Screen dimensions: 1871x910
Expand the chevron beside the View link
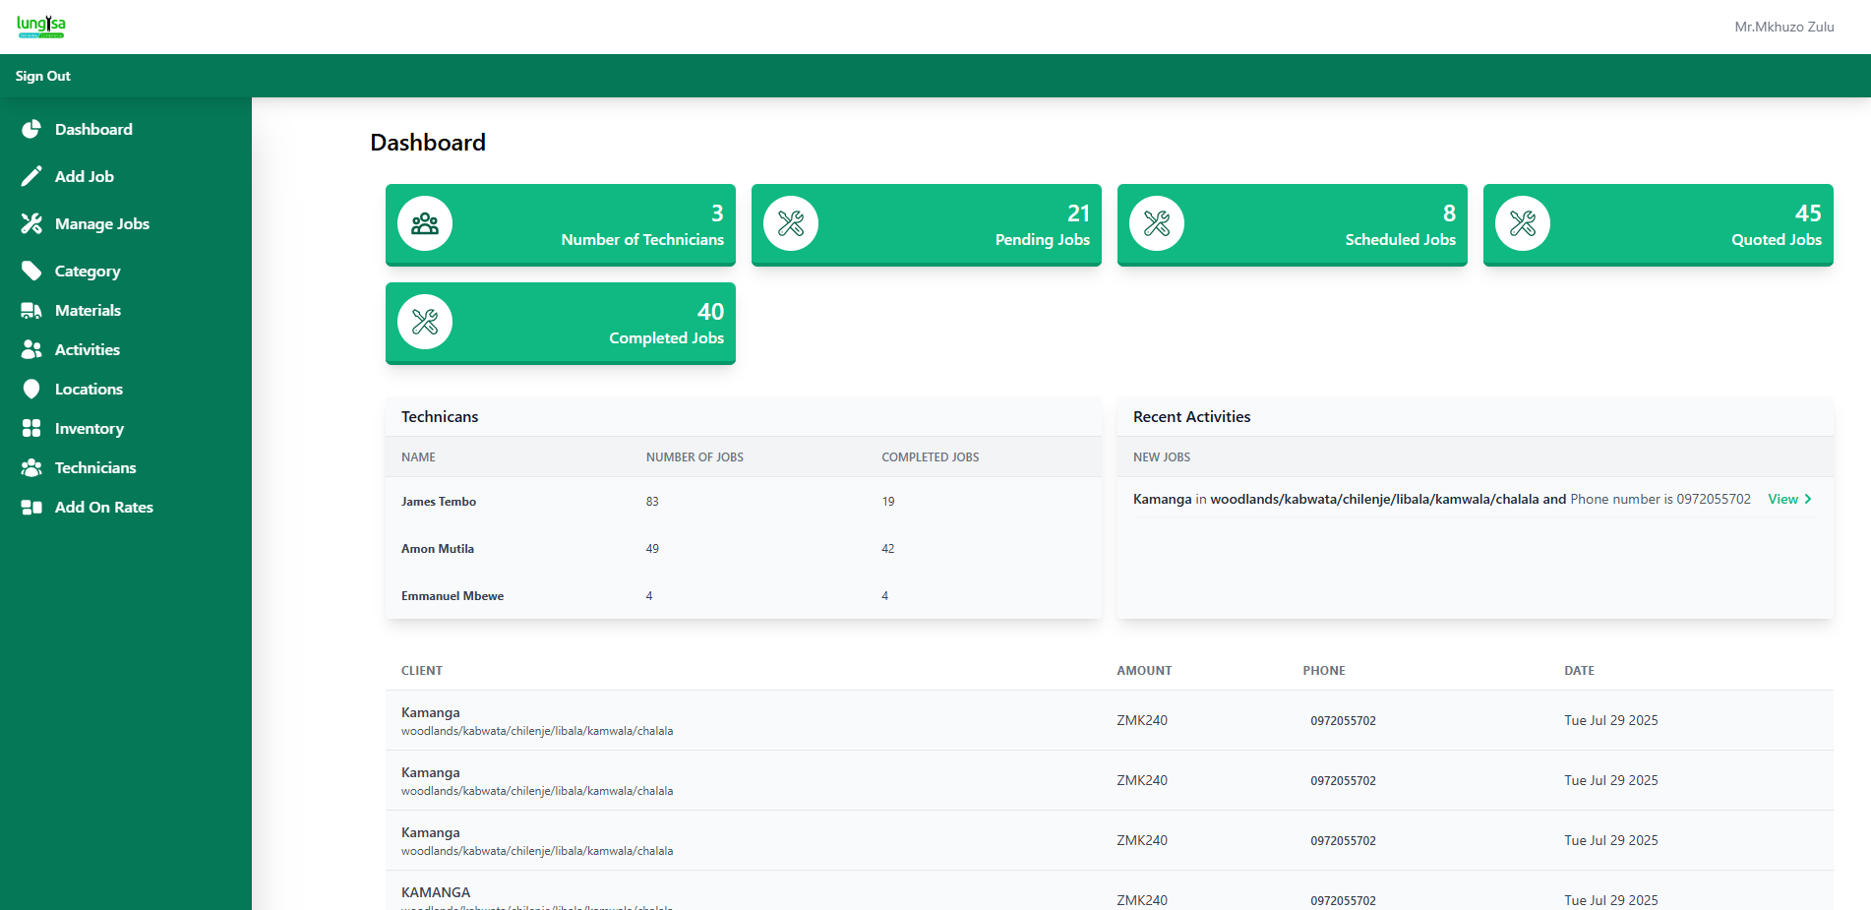tap(1808, 499)
